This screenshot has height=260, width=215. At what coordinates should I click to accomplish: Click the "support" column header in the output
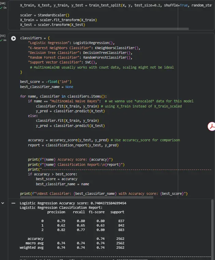(x=117, y=212)
